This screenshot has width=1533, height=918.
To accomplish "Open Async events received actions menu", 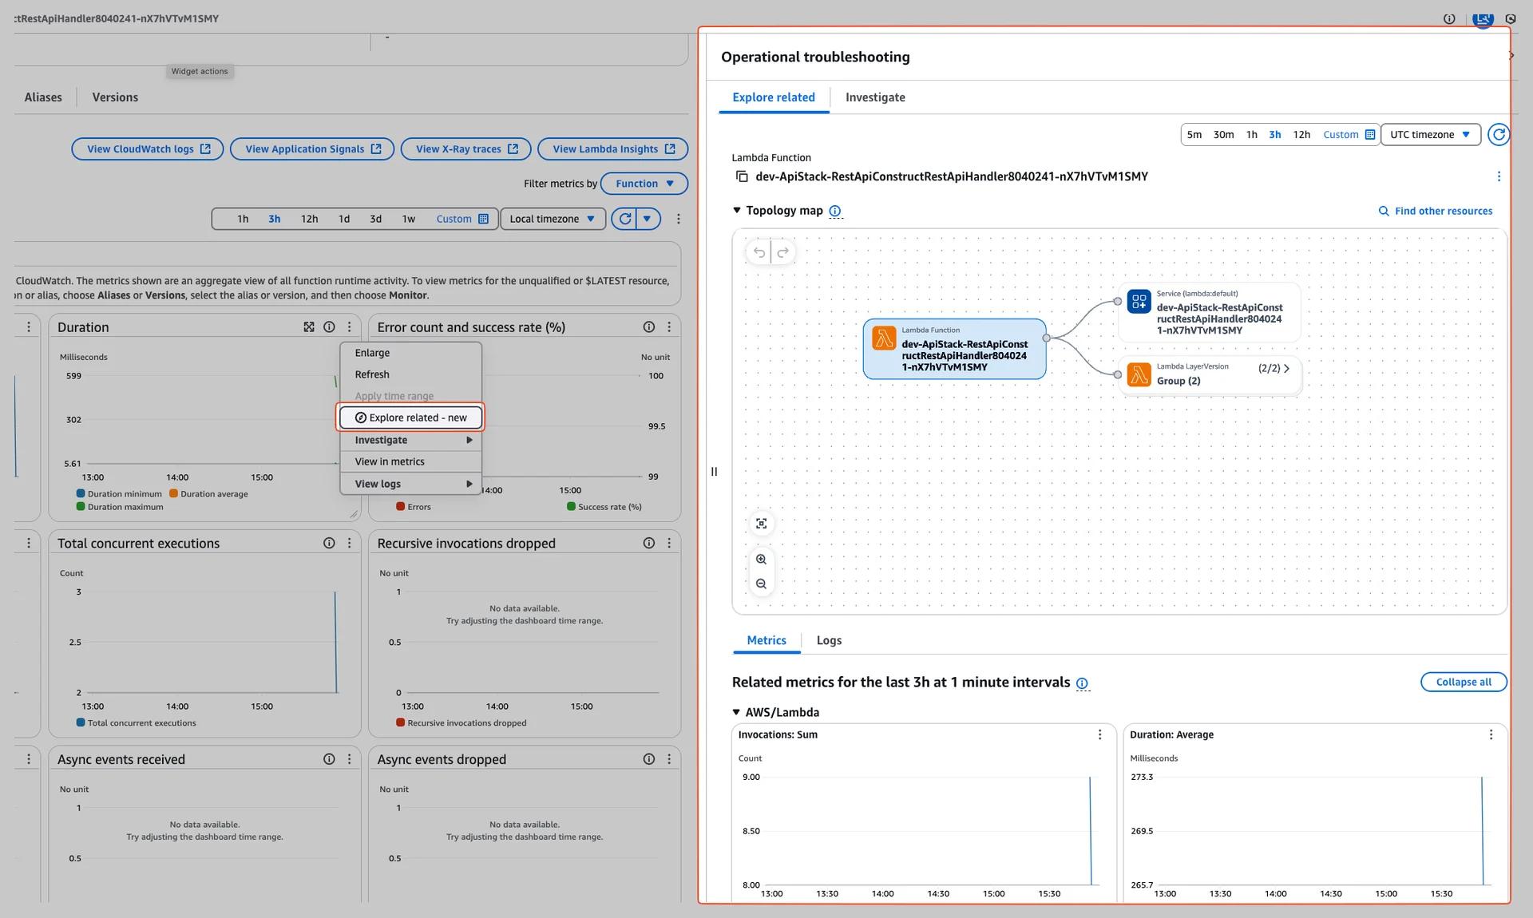I will coord(349,759).
